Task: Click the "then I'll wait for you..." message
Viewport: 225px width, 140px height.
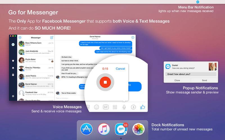Action: [69, 73]
